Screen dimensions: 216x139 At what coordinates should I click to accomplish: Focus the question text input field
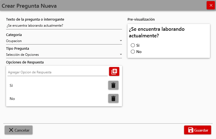point(64,26)
